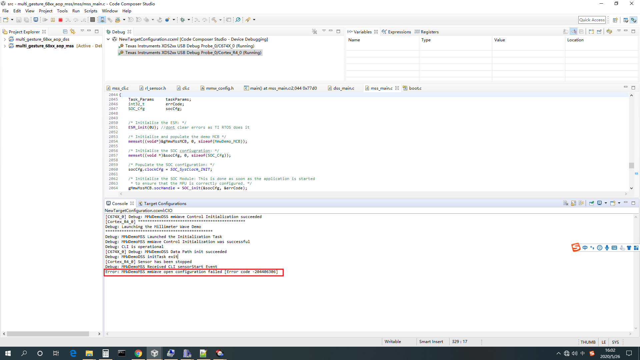Open Google Chrome from the Windows taskbar

coord(138,353)
